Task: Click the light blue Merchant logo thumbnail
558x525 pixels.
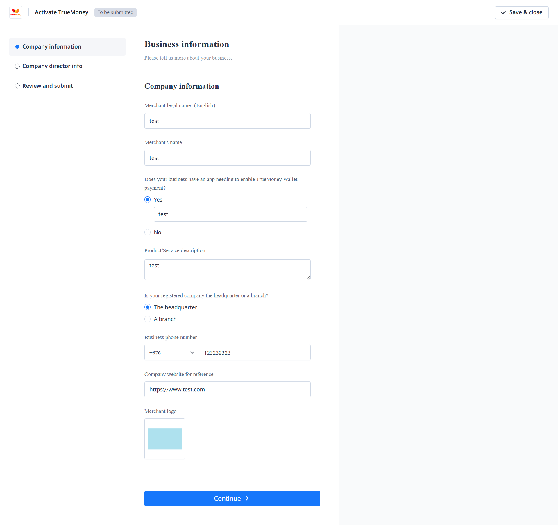Action: click(165, 439)
